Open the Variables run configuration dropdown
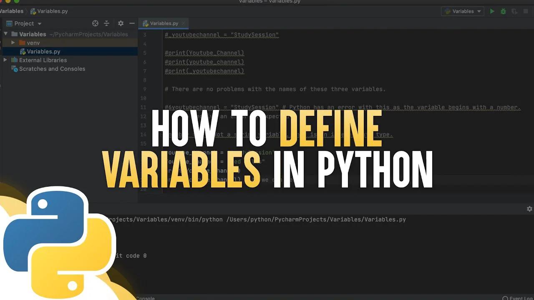This screenshot has width=534, height=300. pos(463,12)
